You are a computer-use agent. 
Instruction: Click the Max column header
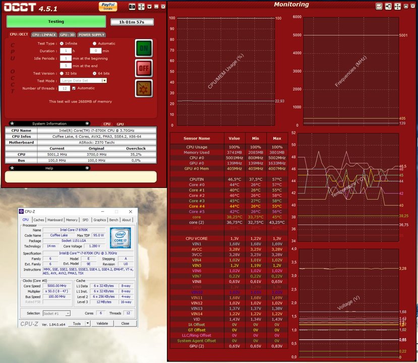(x=277, y=138)
